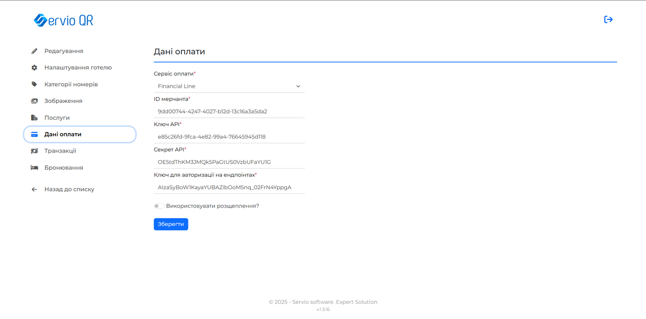646x319 pixels.
Task: Click the Послуги sidebar icon
Action: (34, 117)
